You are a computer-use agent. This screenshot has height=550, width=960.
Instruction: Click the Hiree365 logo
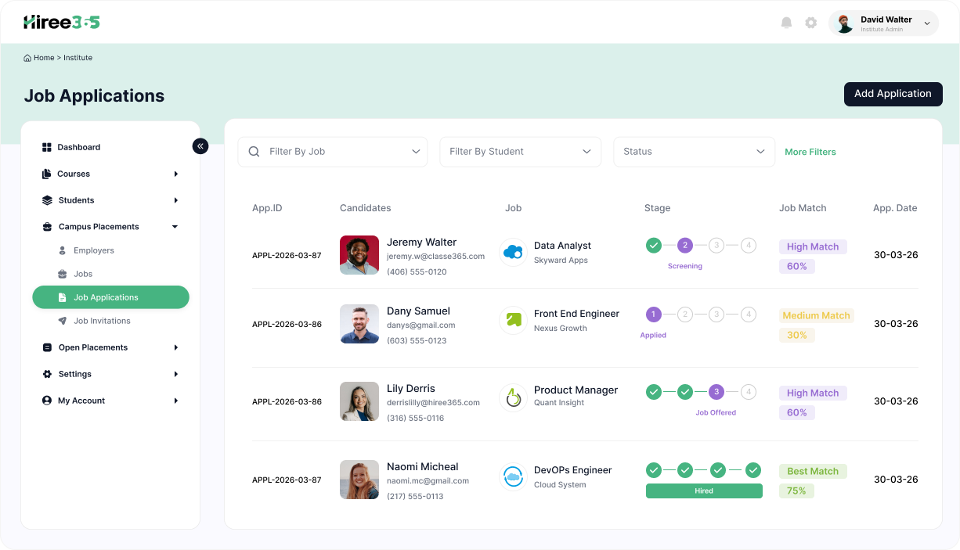(62, 22)
